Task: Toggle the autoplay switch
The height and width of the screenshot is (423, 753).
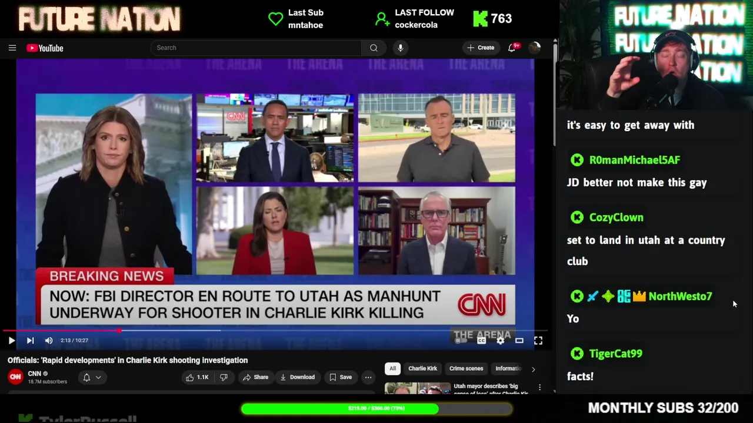Action: pyautogui.click(x=461, y=340)
